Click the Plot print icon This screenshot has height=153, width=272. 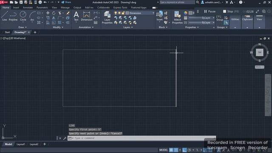tap(40, 2)
